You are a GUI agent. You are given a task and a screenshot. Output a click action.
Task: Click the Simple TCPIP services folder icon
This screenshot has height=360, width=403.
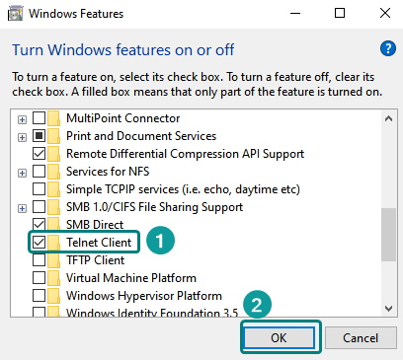point(53,189)
